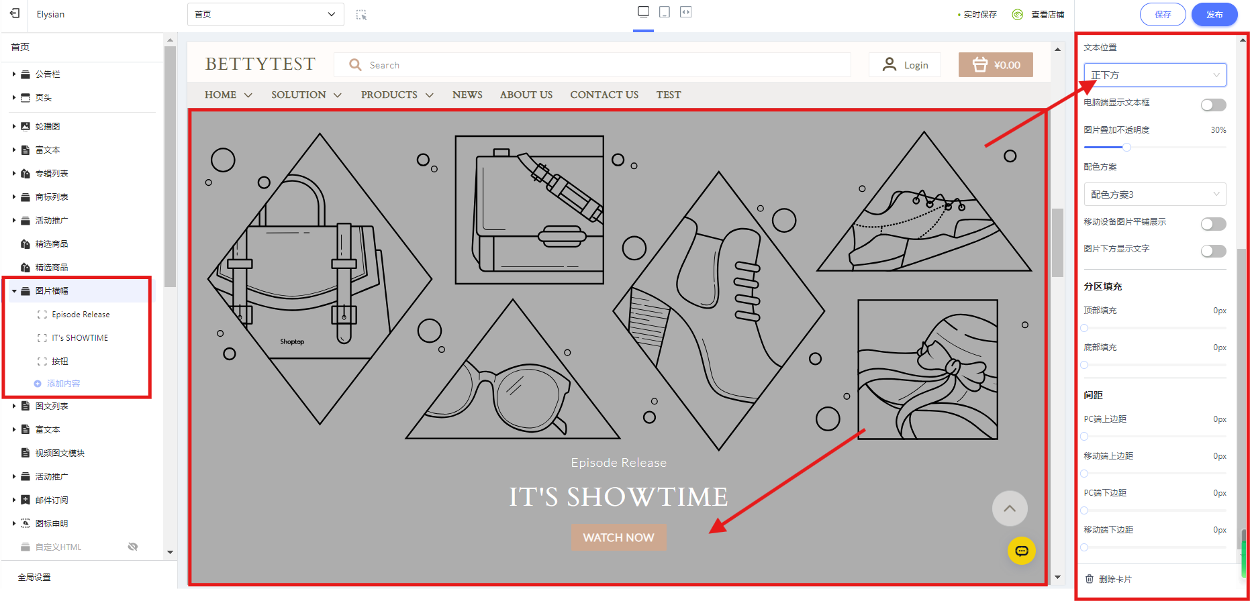Open the 文本位置 dropdown showing 正下方
The image size is (1250, 601).
tap(1155, 75)
